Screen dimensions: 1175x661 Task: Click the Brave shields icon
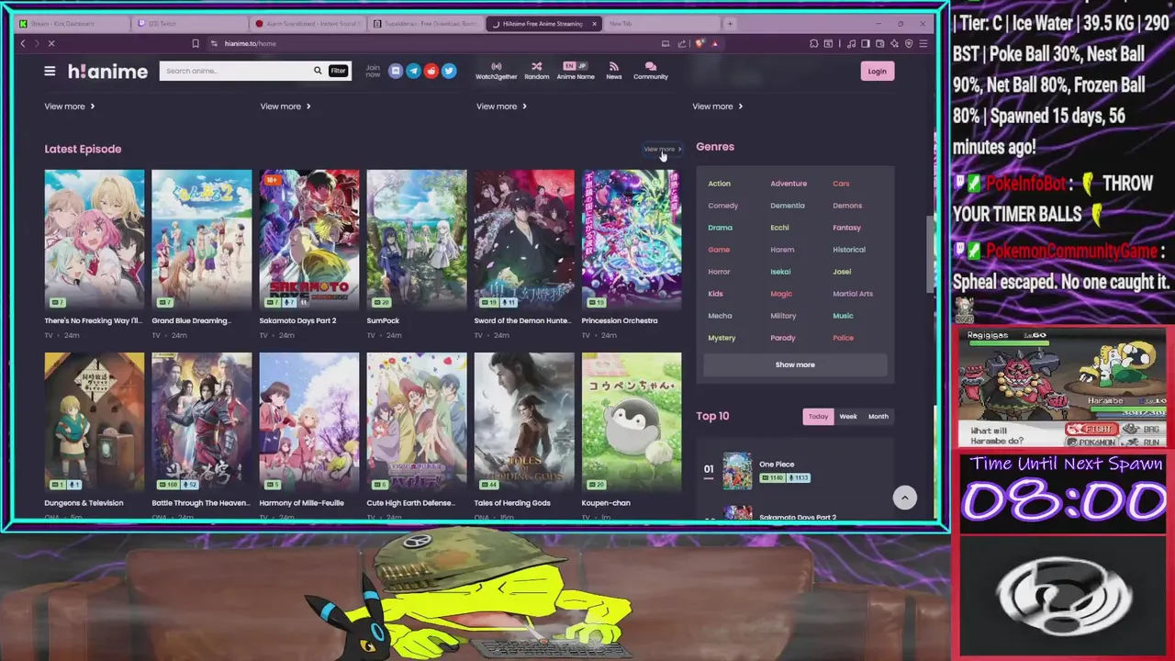pos(700,43)
